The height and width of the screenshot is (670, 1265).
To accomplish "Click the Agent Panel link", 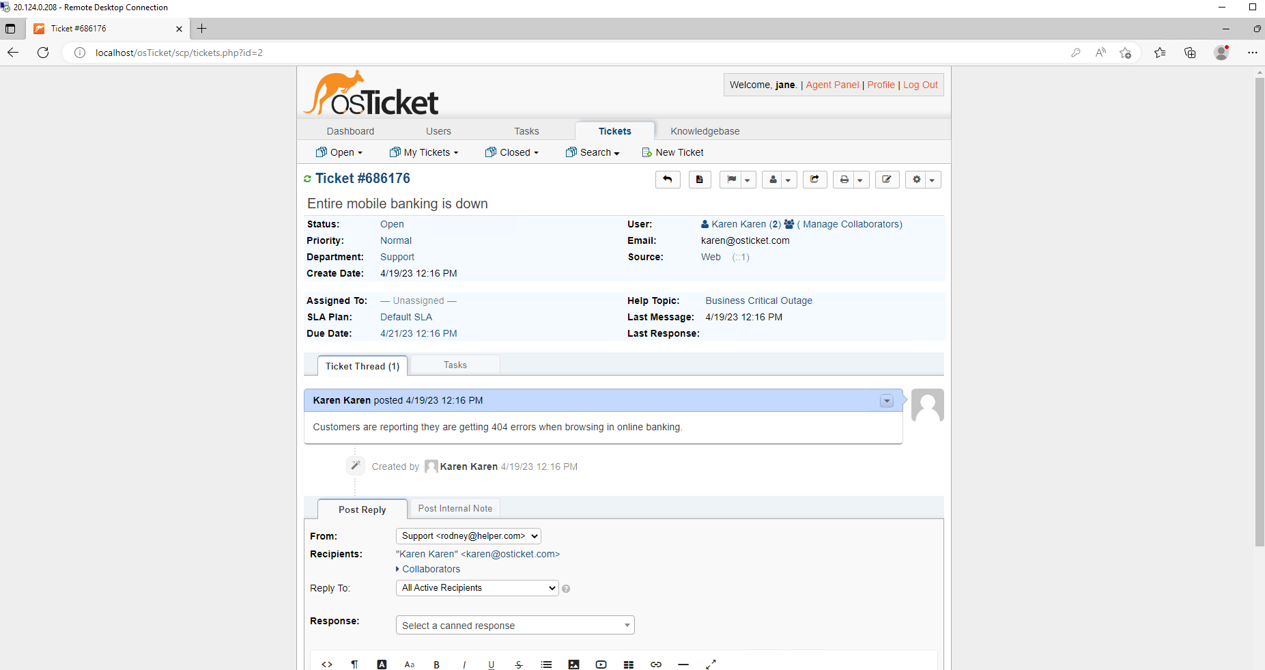I will coord(832,85).
